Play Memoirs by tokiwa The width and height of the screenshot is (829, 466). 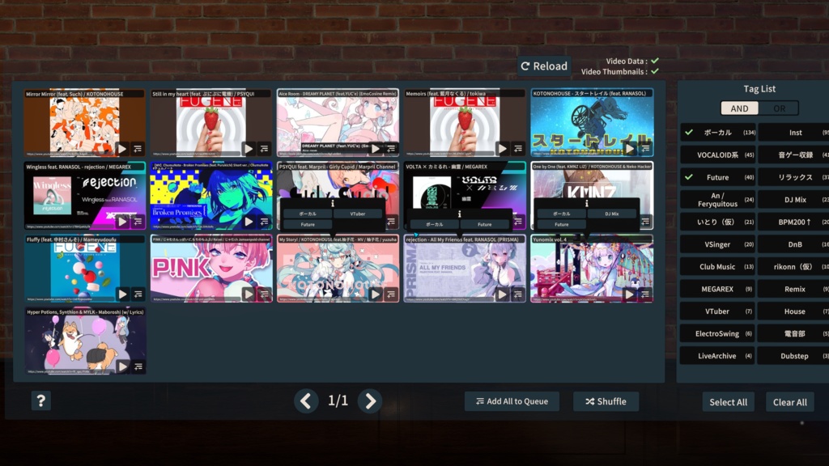pos(503,149)
